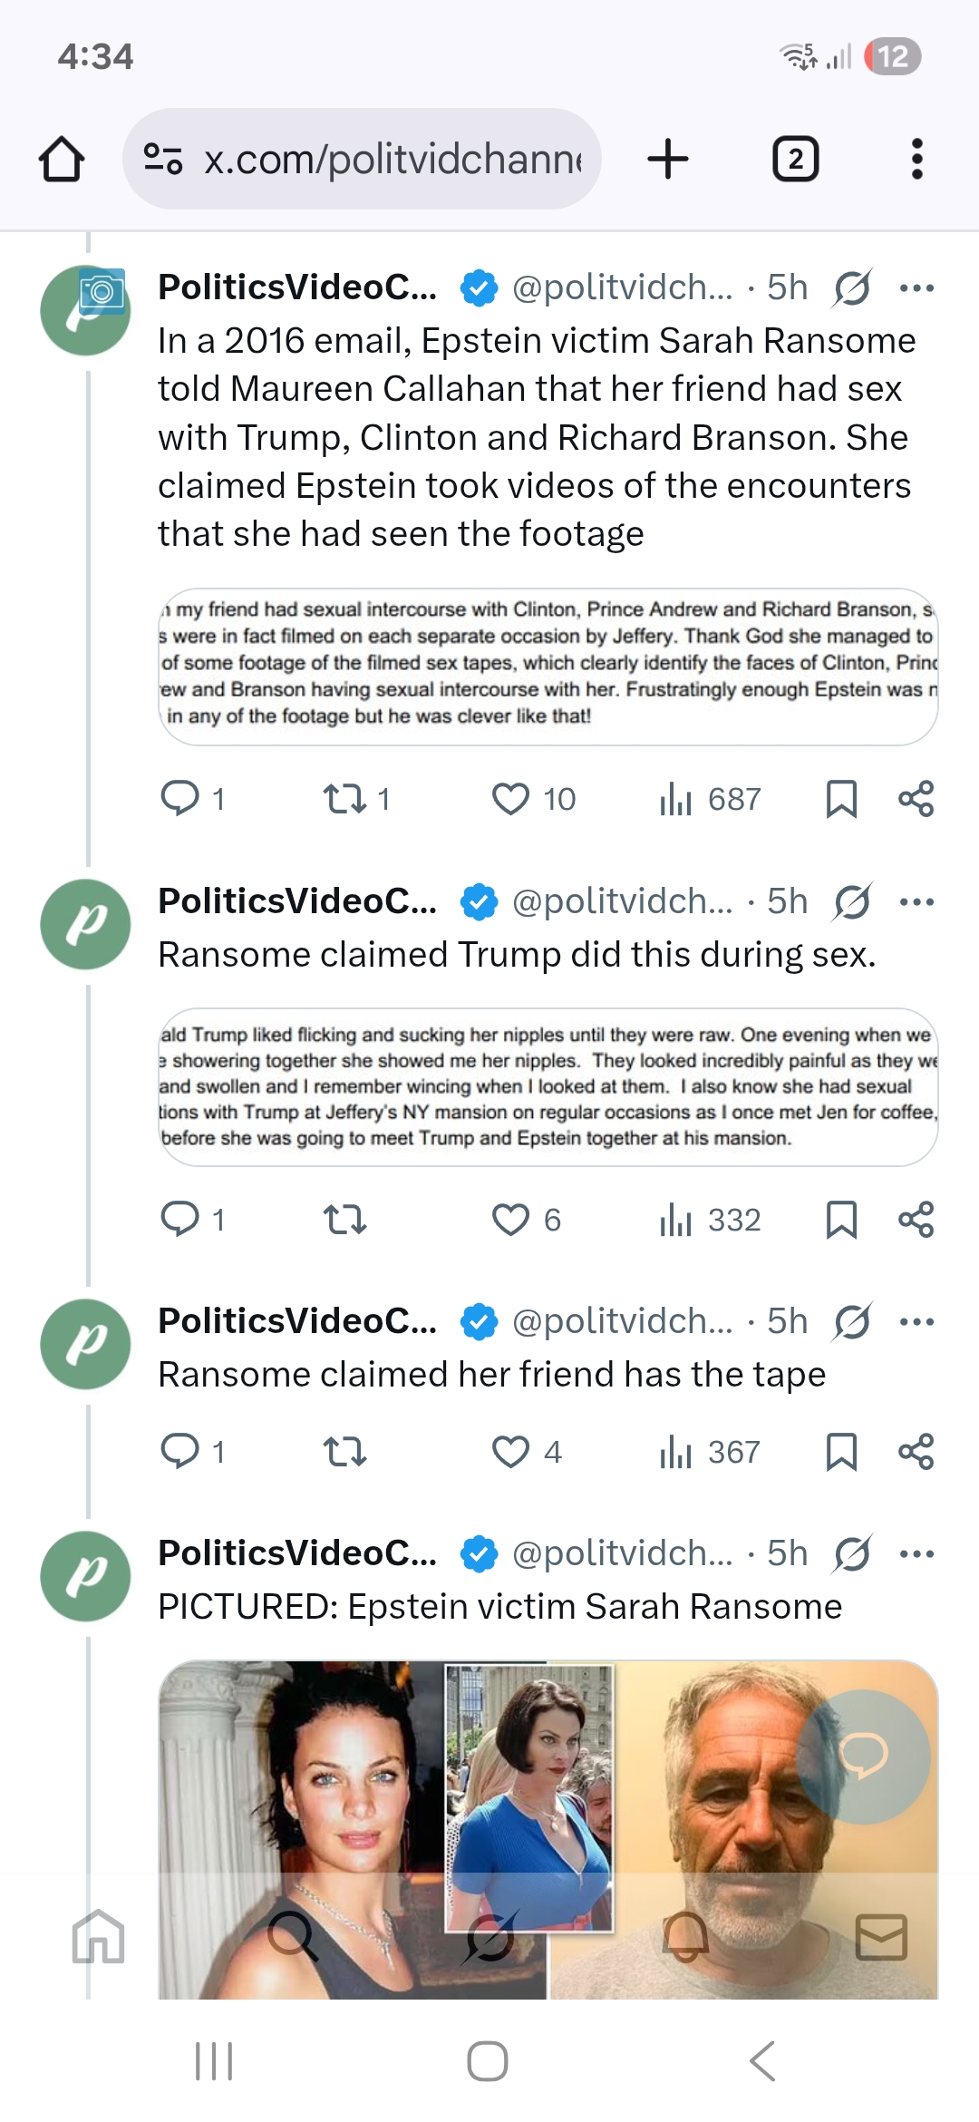This screenshot has height=2122, width=979.
Task: Open browser home page icon
Action: tap(62, 160)
